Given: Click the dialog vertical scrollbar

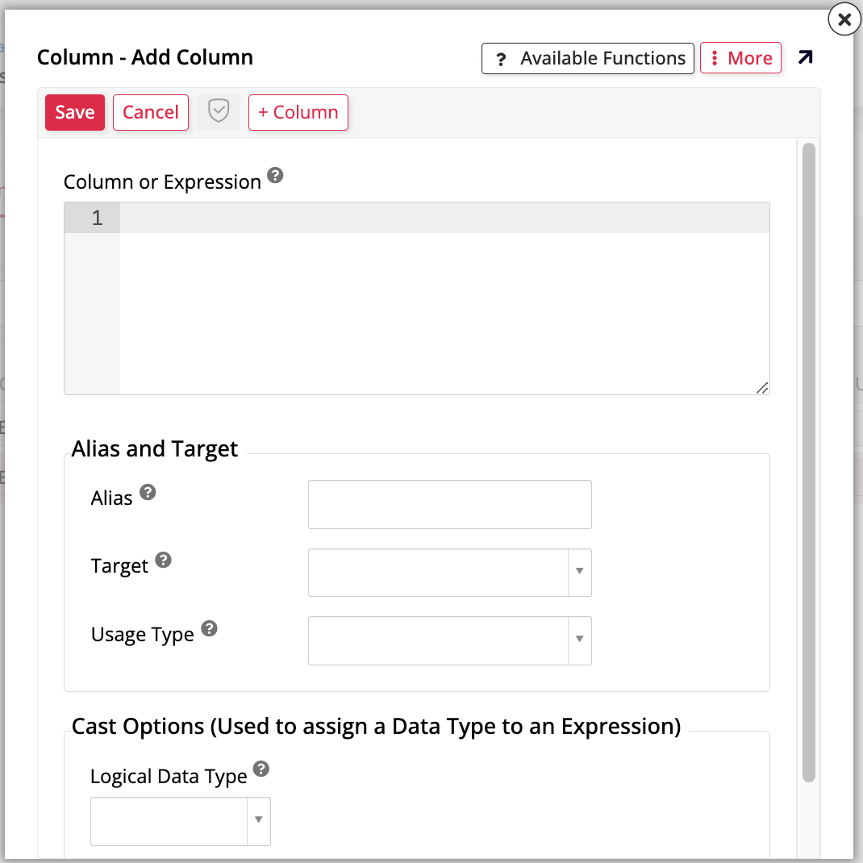Looking at the screenshot, I should [x=808, y=460].
